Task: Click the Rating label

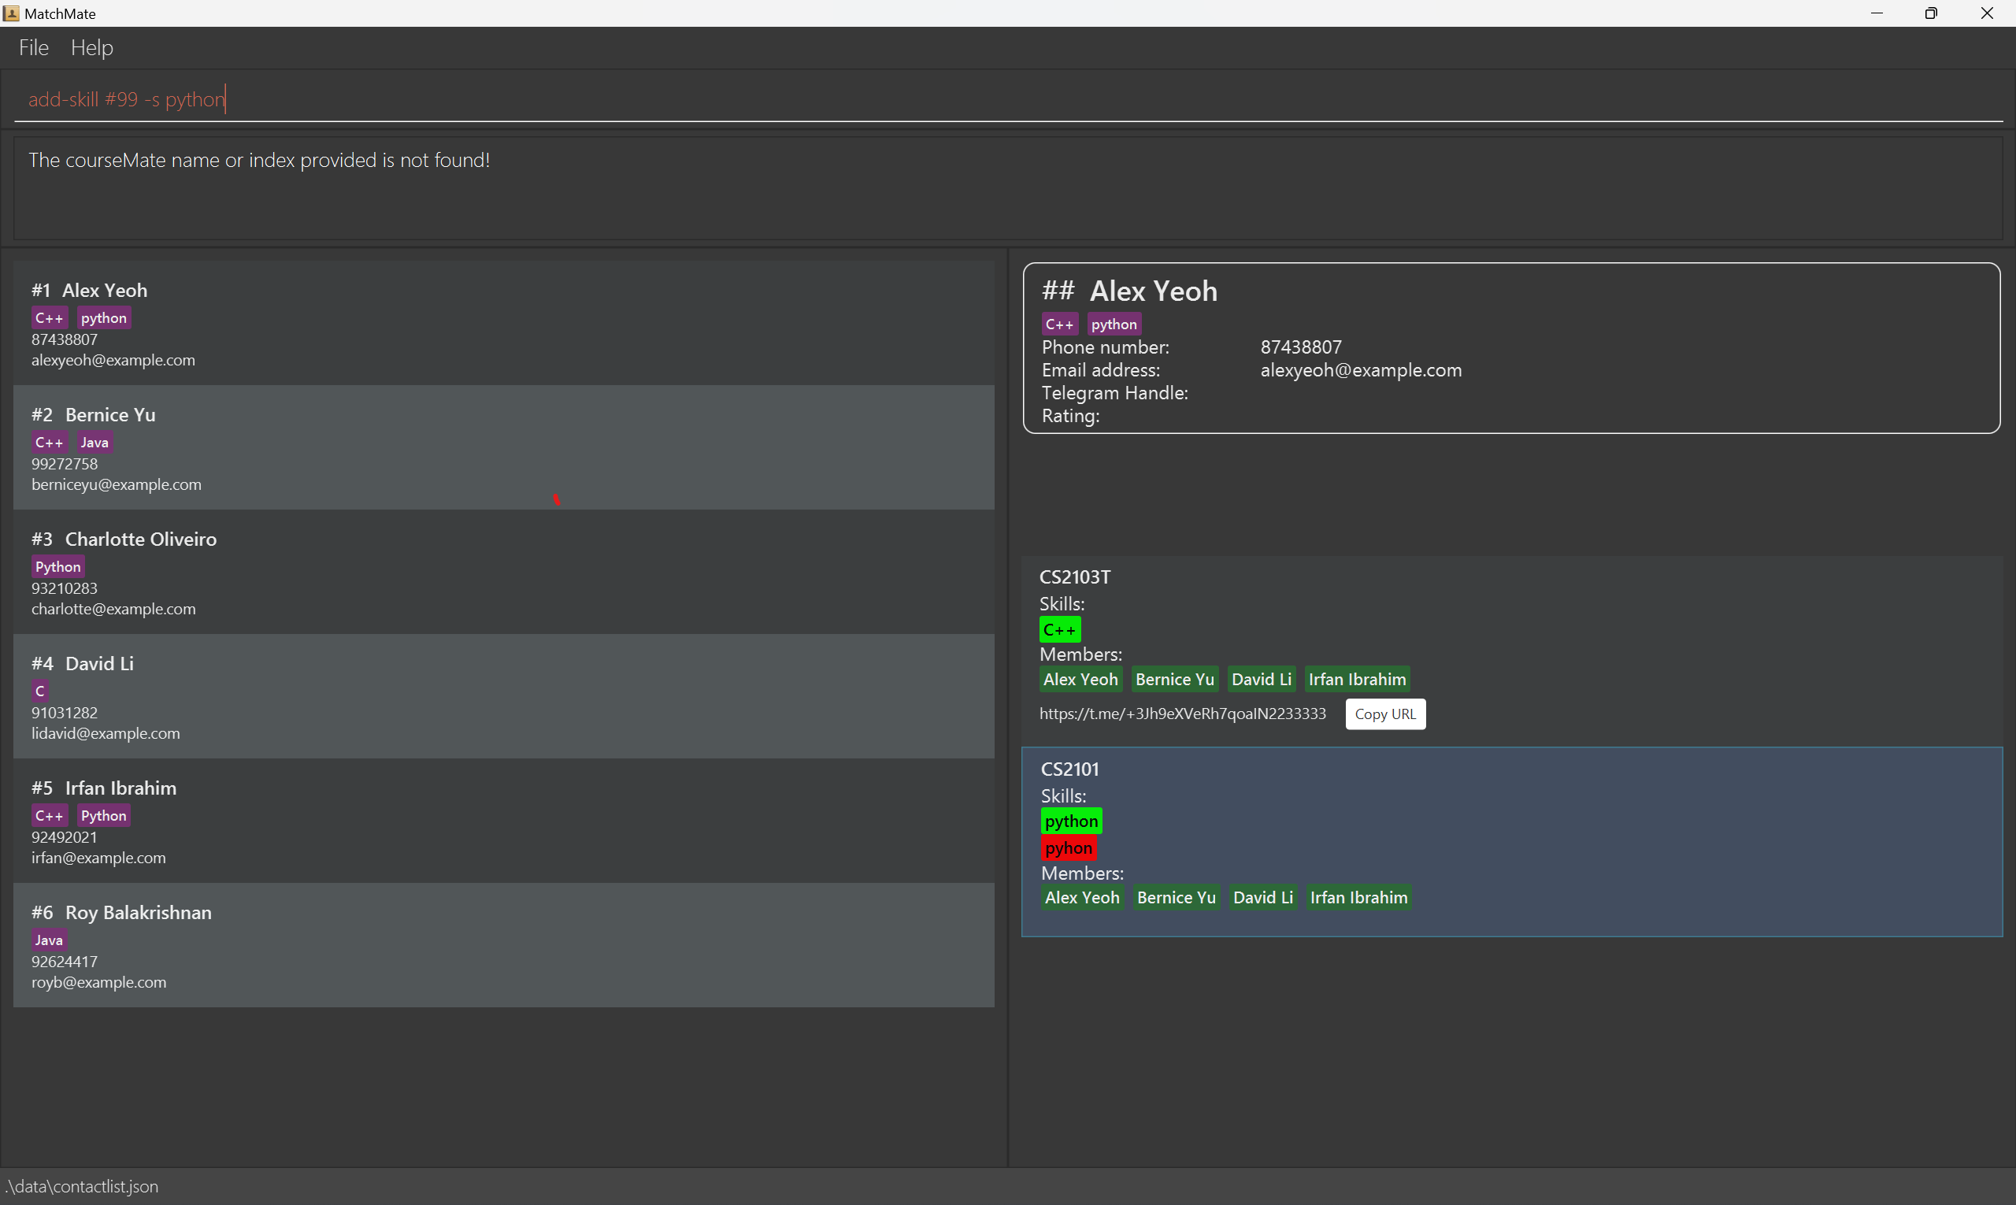Action: 1070,416
